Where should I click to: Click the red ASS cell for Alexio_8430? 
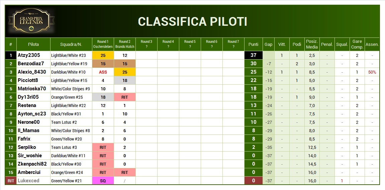[103, 72]
